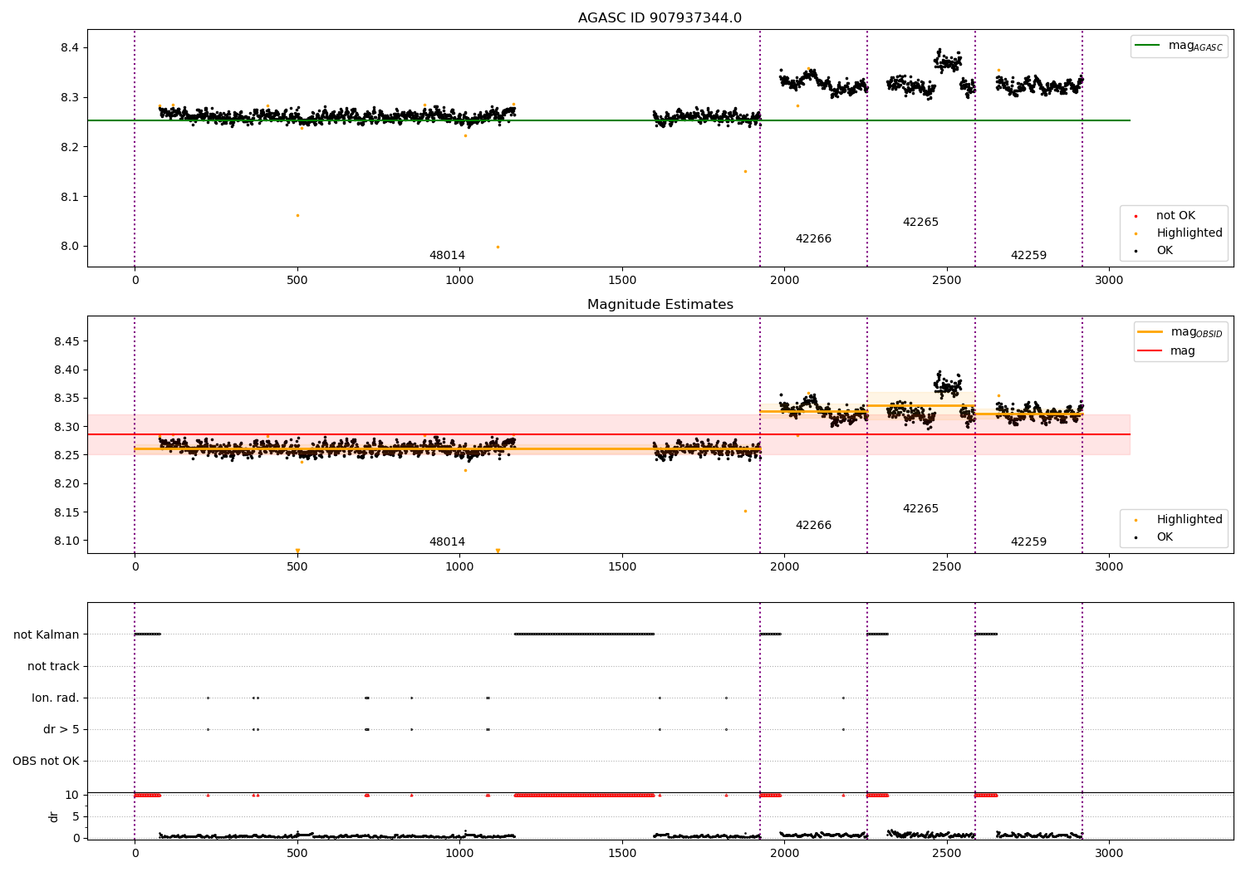Click obsid label 48014 in top plot
Screen dimensions: 1246x872
[x=447, y=256]
